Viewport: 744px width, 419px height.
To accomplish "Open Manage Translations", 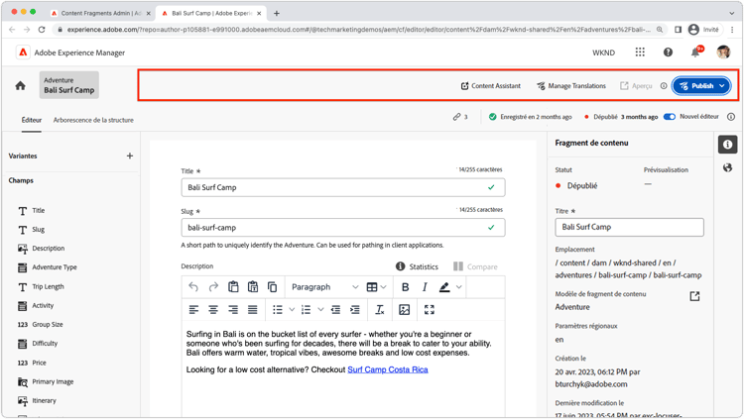I will (x=571, y=86).
